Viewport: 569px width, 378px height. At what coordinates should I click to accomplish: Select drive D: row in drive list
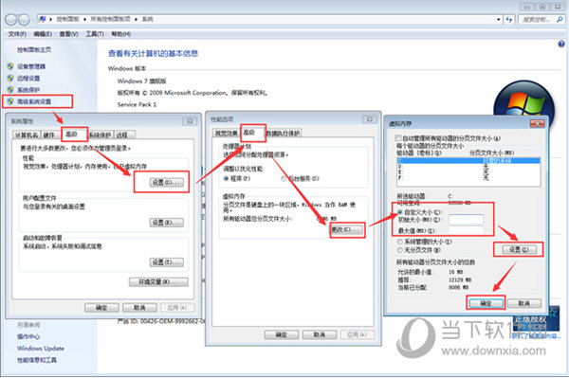point(468,166)
